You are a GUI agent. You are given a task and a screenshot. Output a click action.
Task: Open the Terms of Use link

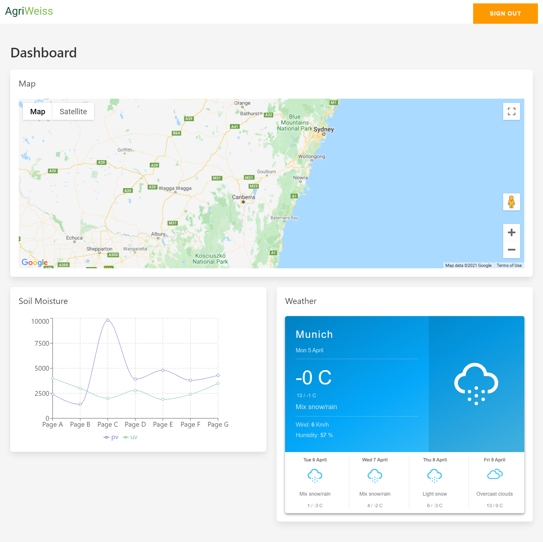(509, 265)
